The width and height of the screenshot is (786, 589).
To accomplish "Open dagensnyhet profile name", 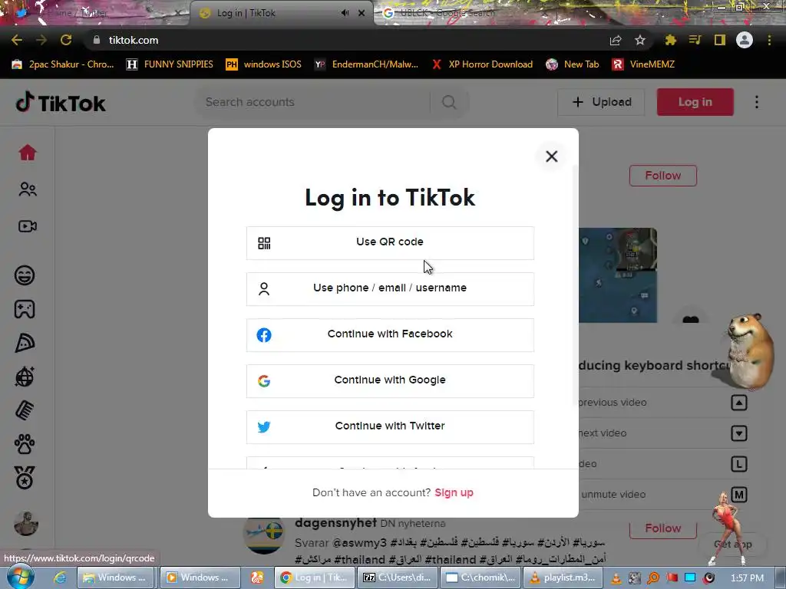I will click(335, 523).
